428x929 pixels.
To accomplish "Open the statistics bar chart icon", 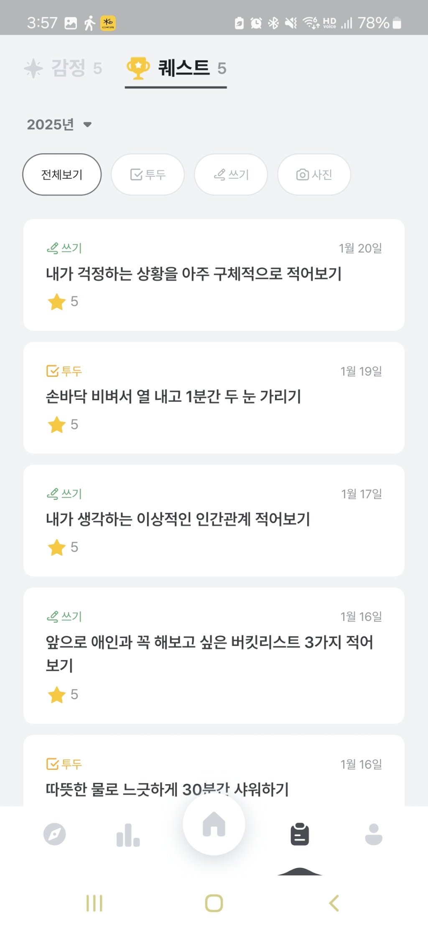I will (x=128, y=835).
